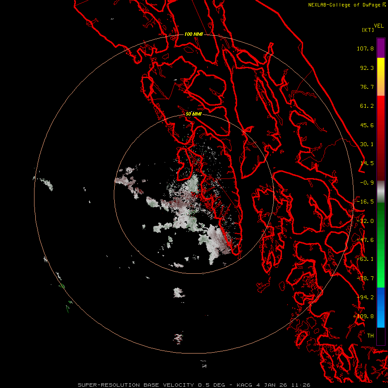
Task: Click the -16.5 velocity scale value
Action: click(365, 202)
